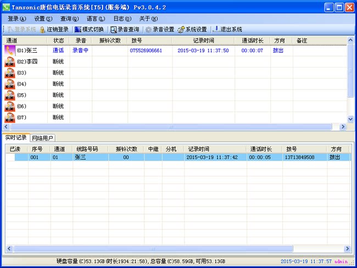This screenshot has width=357, height=268.
Task: Click the 备注 column header
Action: [x=320, y=40]
